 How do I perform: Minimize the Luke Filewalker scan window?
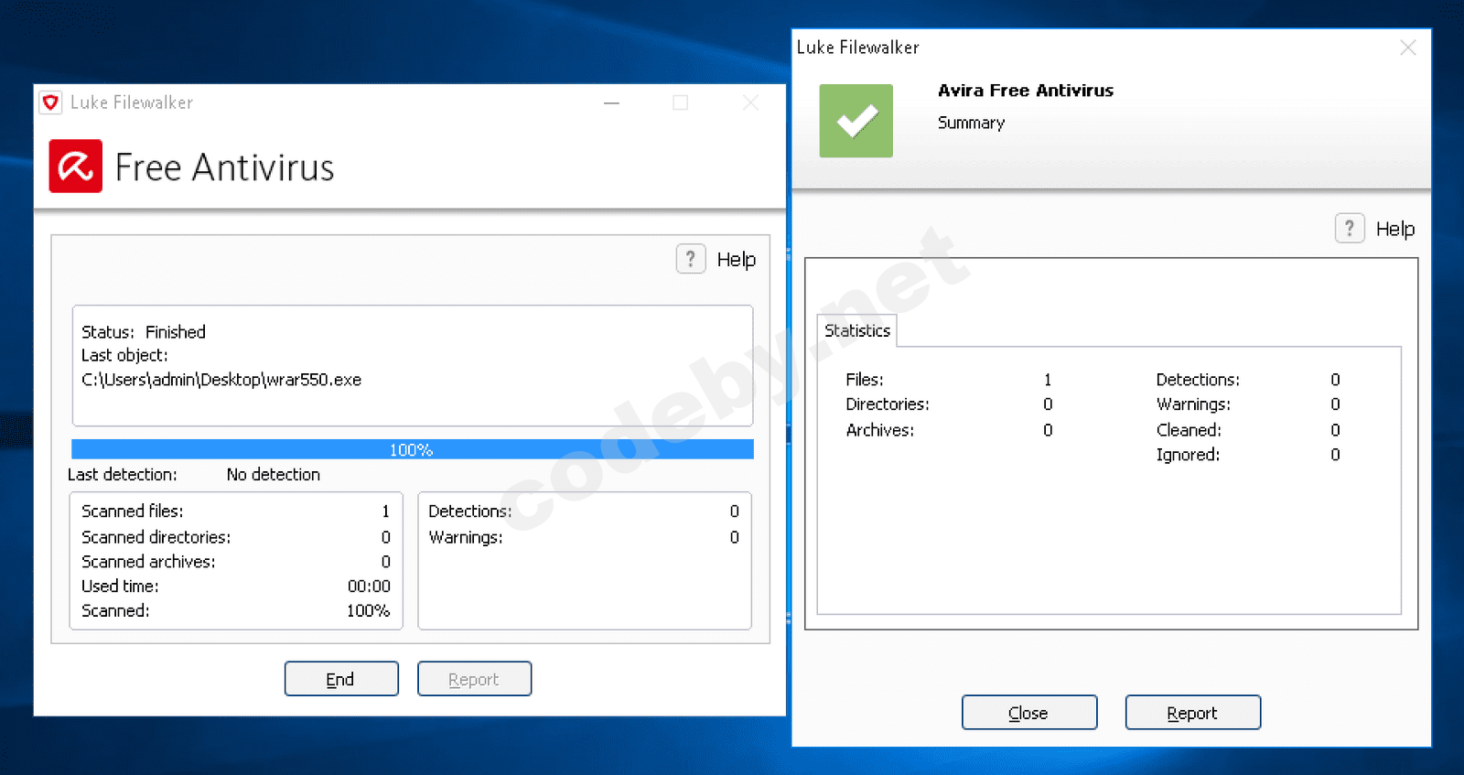pos(611,102)
